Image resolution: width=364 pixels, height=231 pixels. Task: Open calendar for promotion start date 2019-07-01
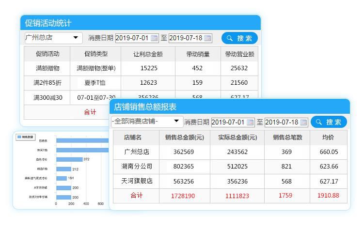pos(154,38)
